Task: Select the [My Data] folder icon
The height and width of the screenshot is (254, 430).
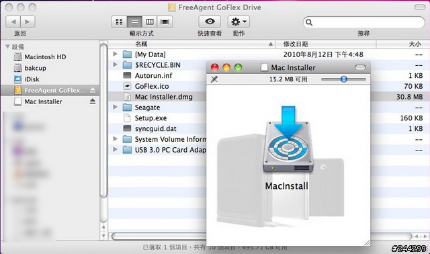Action: pos(127,54)
